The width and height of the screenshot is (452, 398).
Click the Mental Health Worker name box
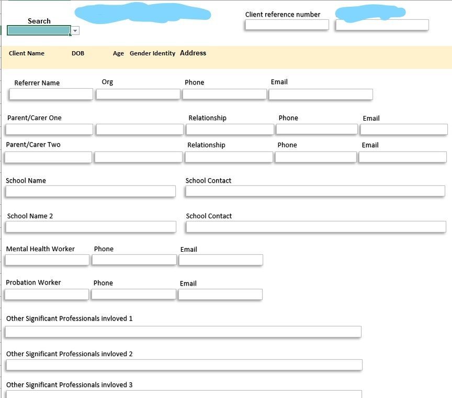click(47, 260)
